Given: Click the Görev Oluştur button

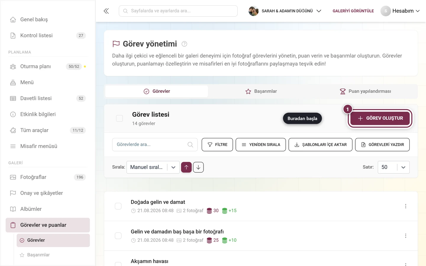Looking at the screenshot, I should [x=380, y=118].
